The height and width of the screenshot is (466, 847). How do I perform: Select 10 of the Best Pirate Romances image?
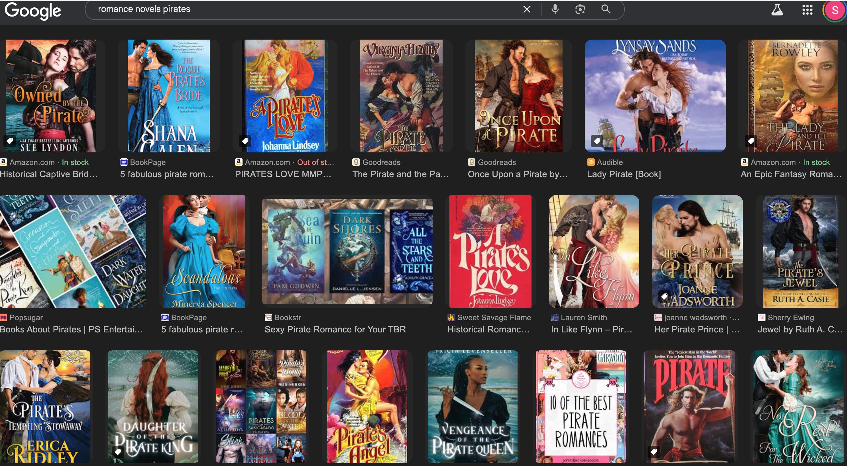581,407
